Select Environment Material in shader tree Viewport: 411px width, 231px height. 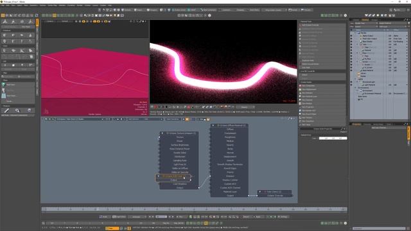[x=372, y=94]
